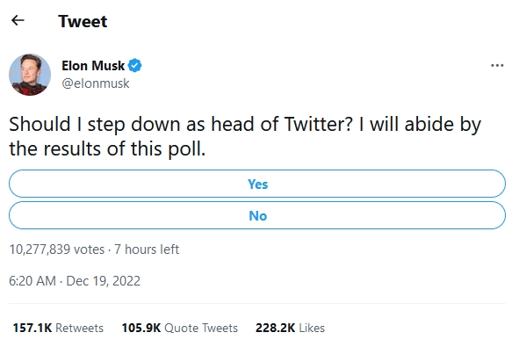Click the 6:20 AM timestamp
This screenshot has height=347, width=519.
32,281
